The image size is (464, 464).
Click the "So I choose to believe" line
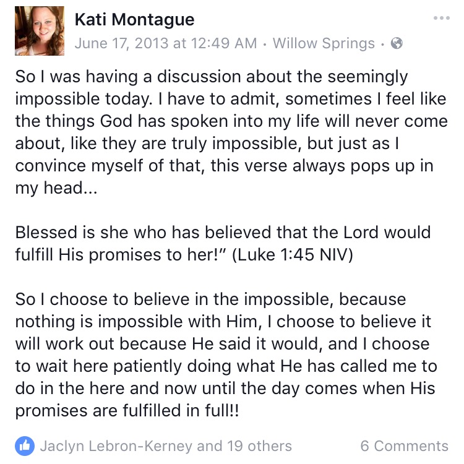point(210,299)
